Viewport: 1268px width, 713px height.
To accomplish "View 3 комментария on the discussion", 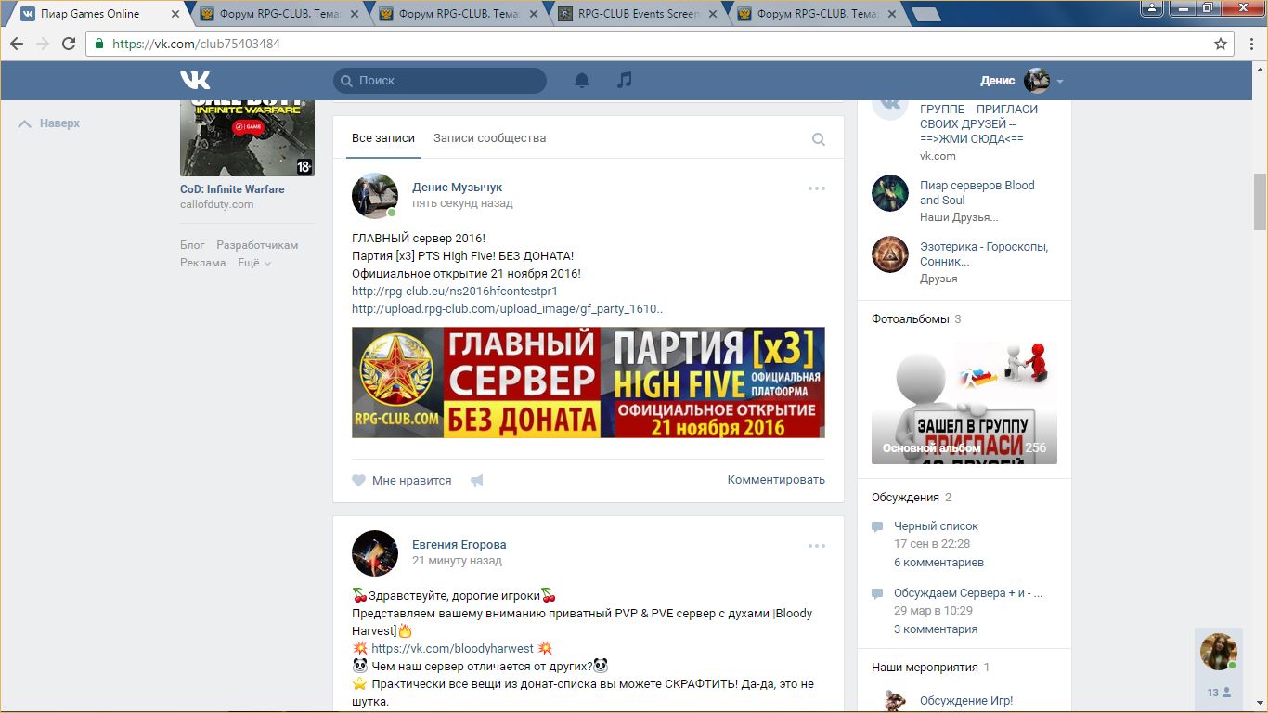I will (x=936, y=629).
